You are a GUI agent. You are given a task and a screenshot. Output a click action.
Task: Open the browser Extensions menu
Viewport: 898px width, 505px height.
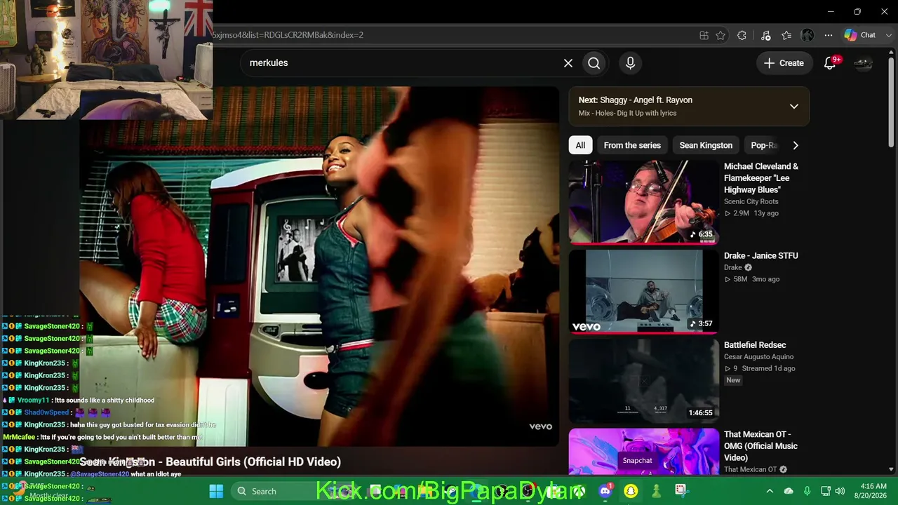pyautogui.click(x=742, y=35)
